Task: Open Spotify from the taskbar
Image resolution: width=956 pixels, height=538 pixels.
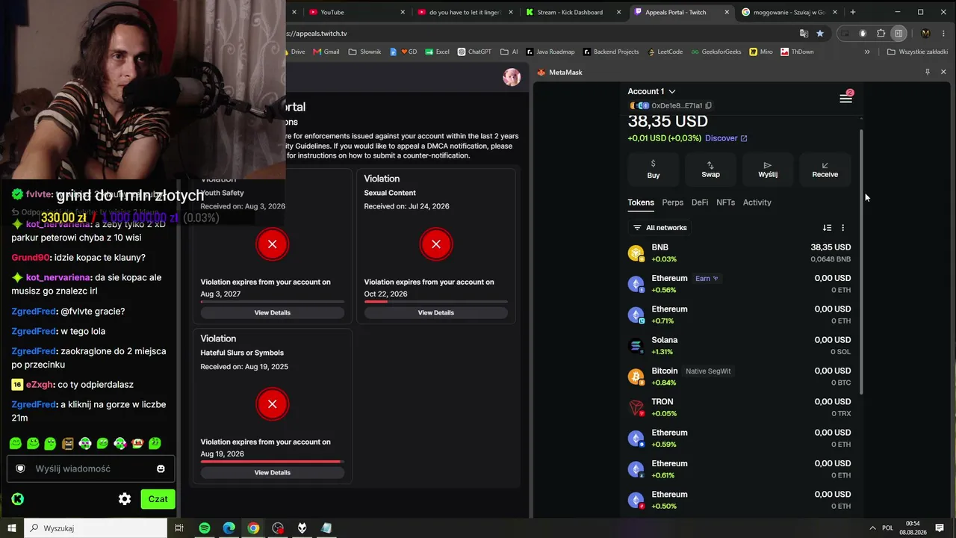Action: [x=204, y=528]
